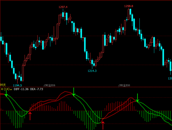
Task: Select the DEA -7.73 value label
Action: pyautogui.click(x=37, y=89)
